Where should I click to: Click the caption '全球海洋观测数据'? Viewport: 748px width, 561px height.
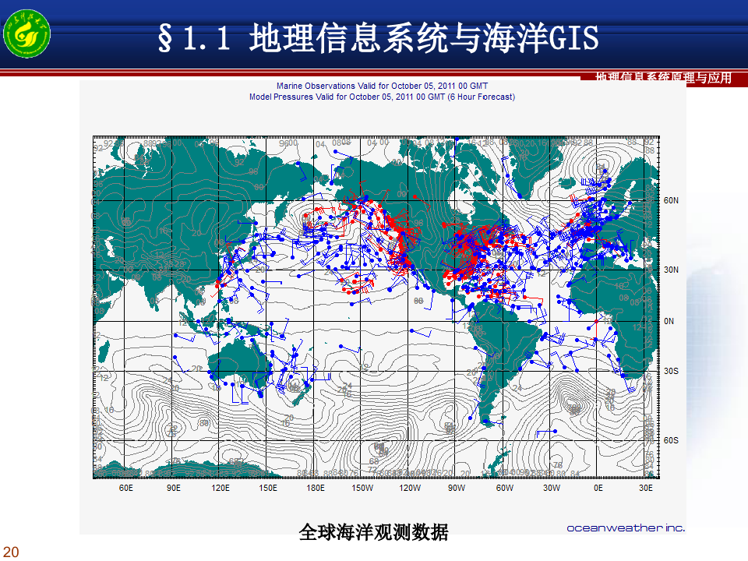(374, 532)
